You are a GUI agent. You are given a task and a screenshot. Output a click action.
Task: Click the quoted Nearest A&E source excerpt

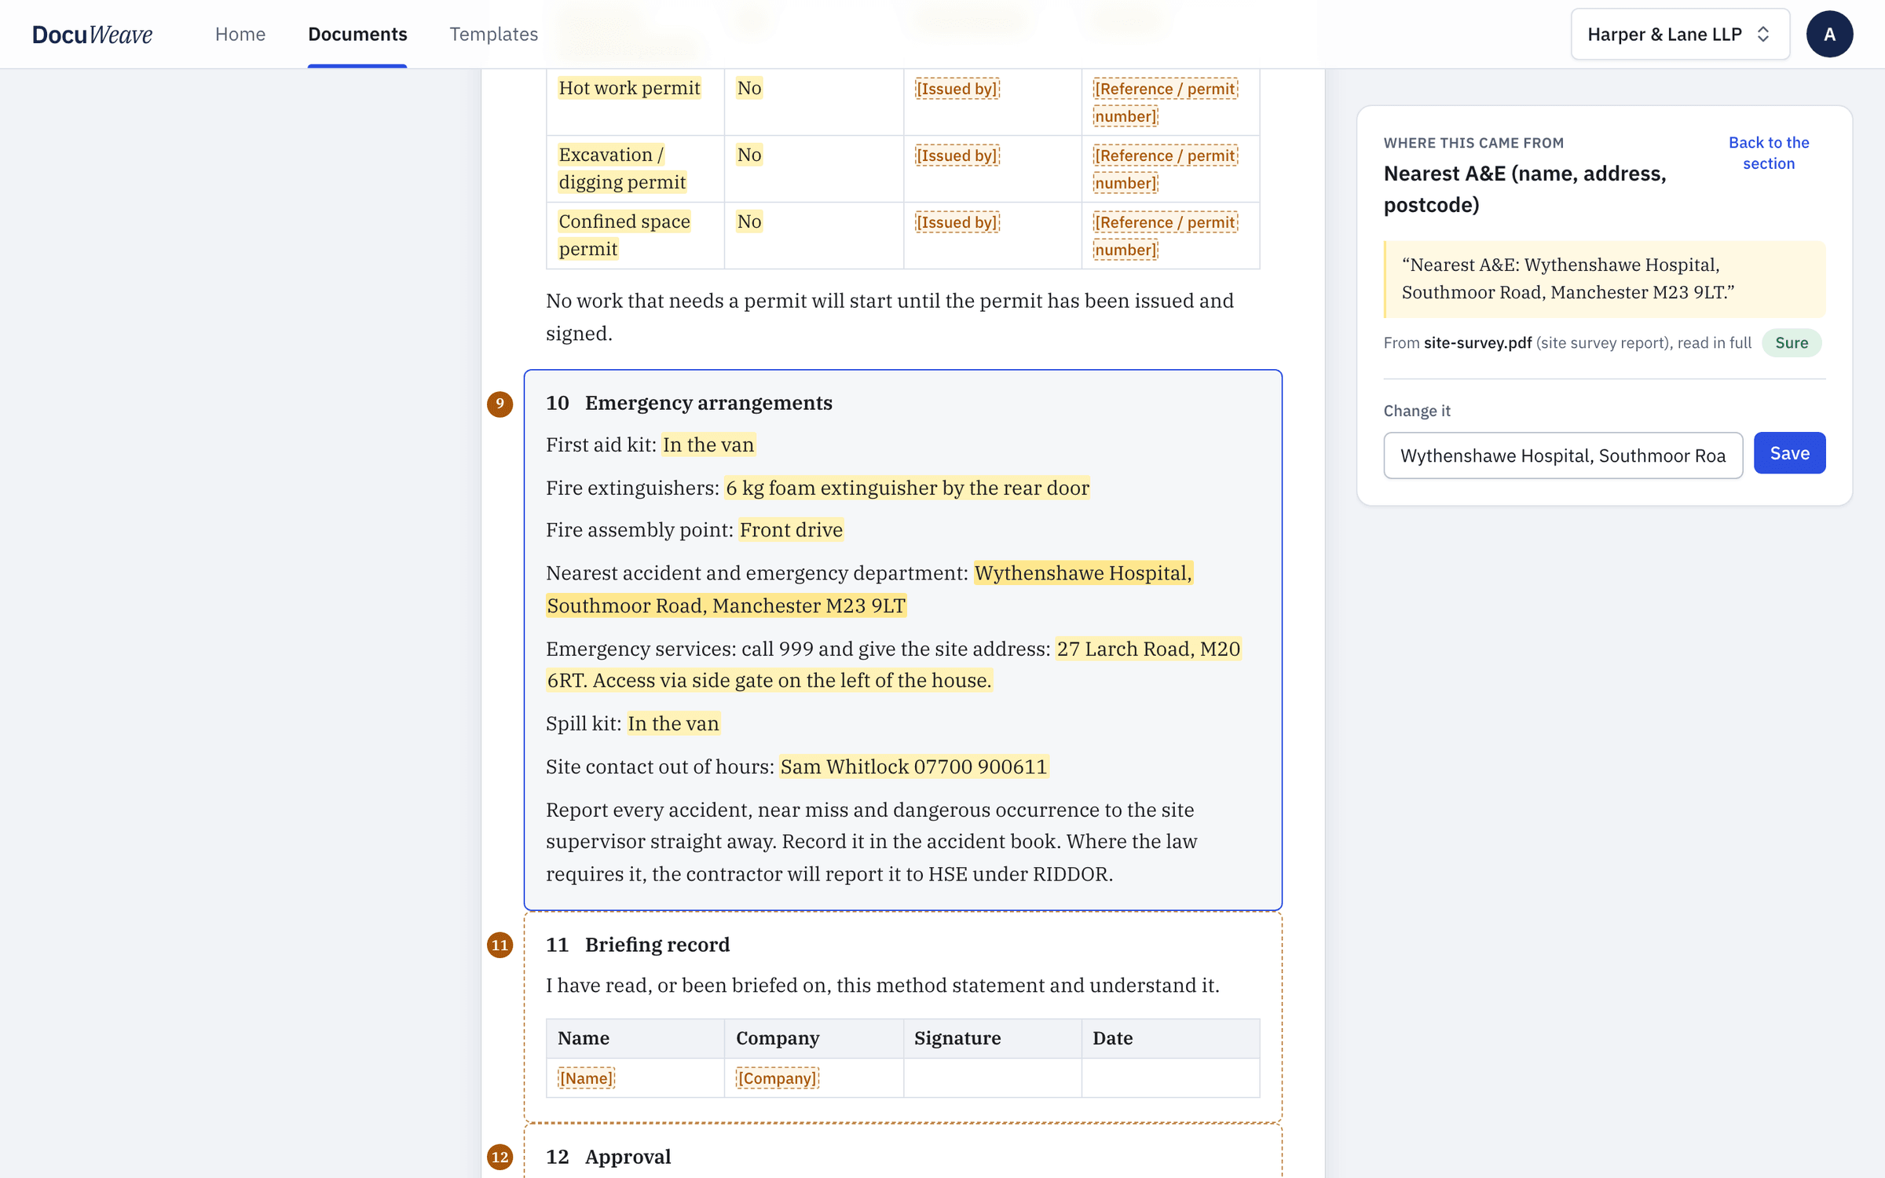(x=1605, y=279)
